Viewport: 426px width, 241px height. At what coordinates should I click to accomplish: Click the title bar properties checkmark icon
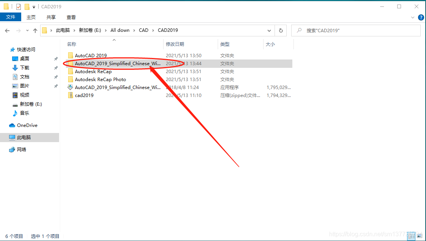(19, 6)
